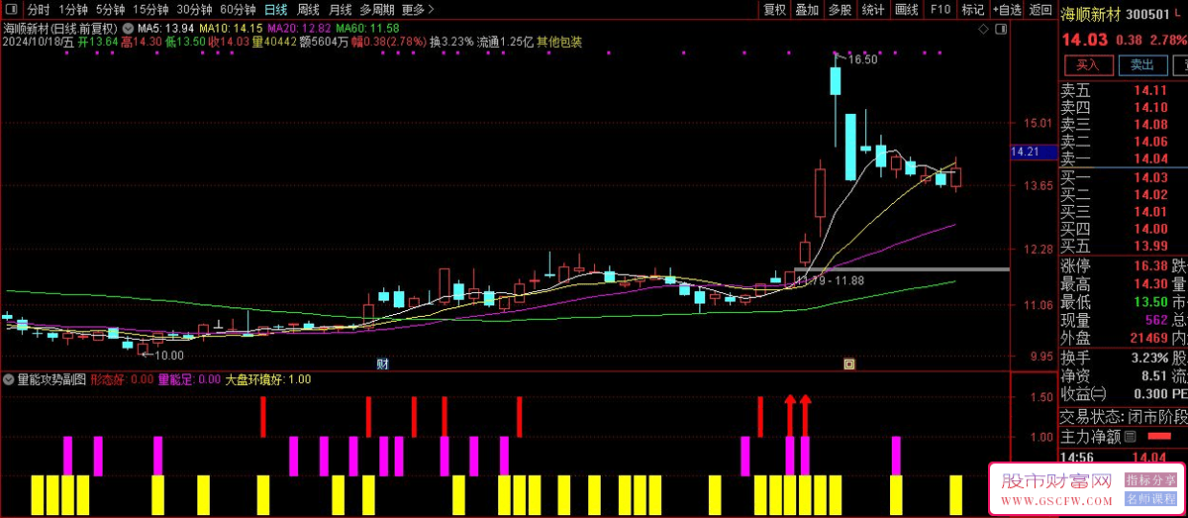Click the 量能足: 0.00 indicator label
Viewport: 1188px width, 518px height.
pos(190,379)
